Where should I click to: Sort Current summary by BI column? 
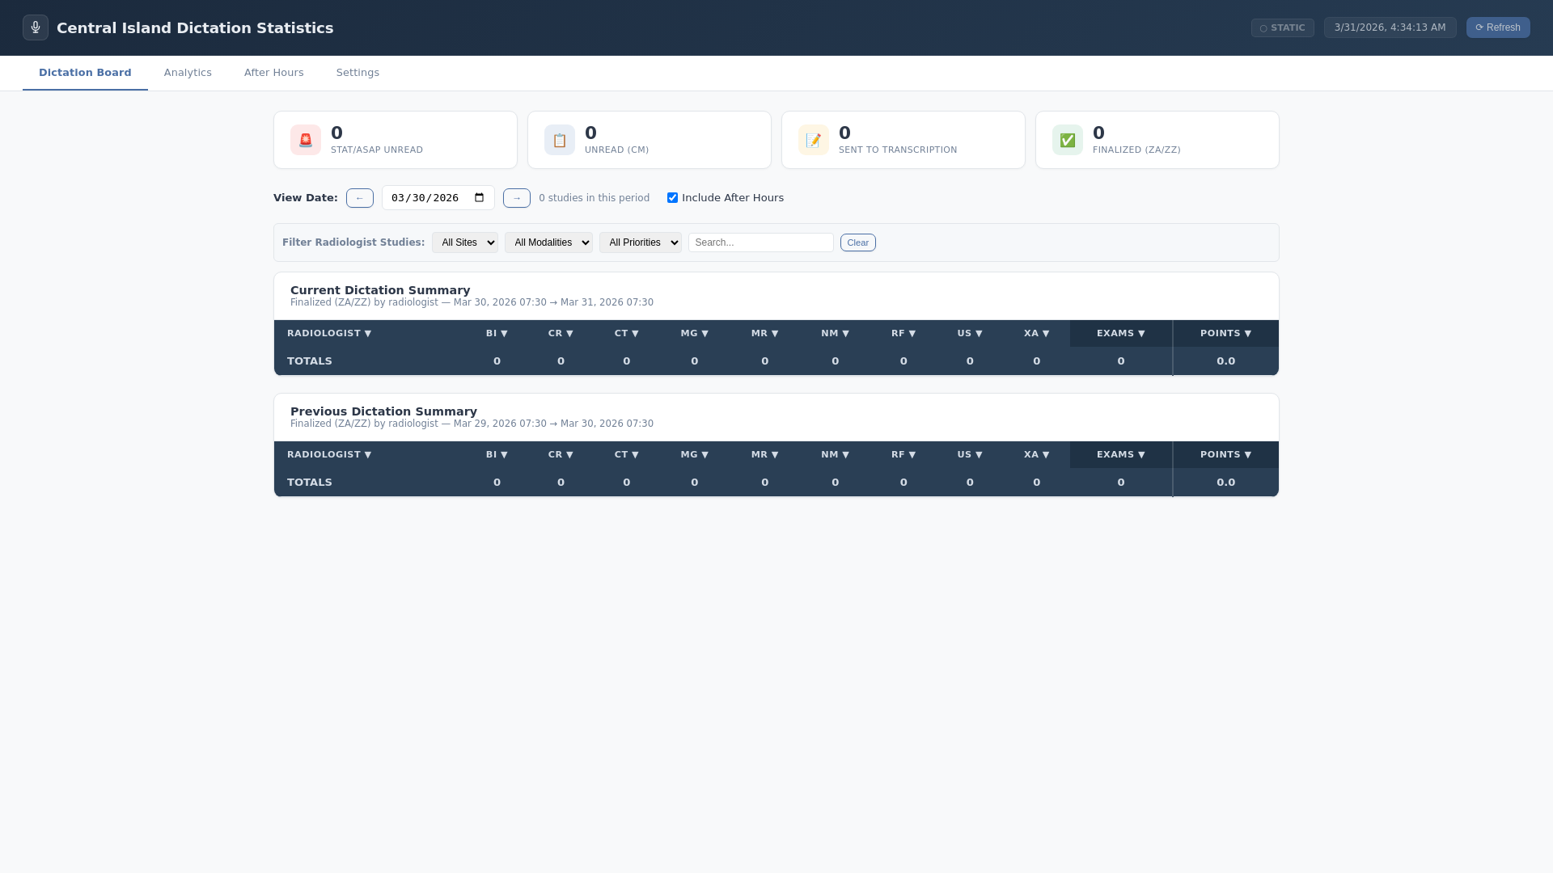(497, 333)
